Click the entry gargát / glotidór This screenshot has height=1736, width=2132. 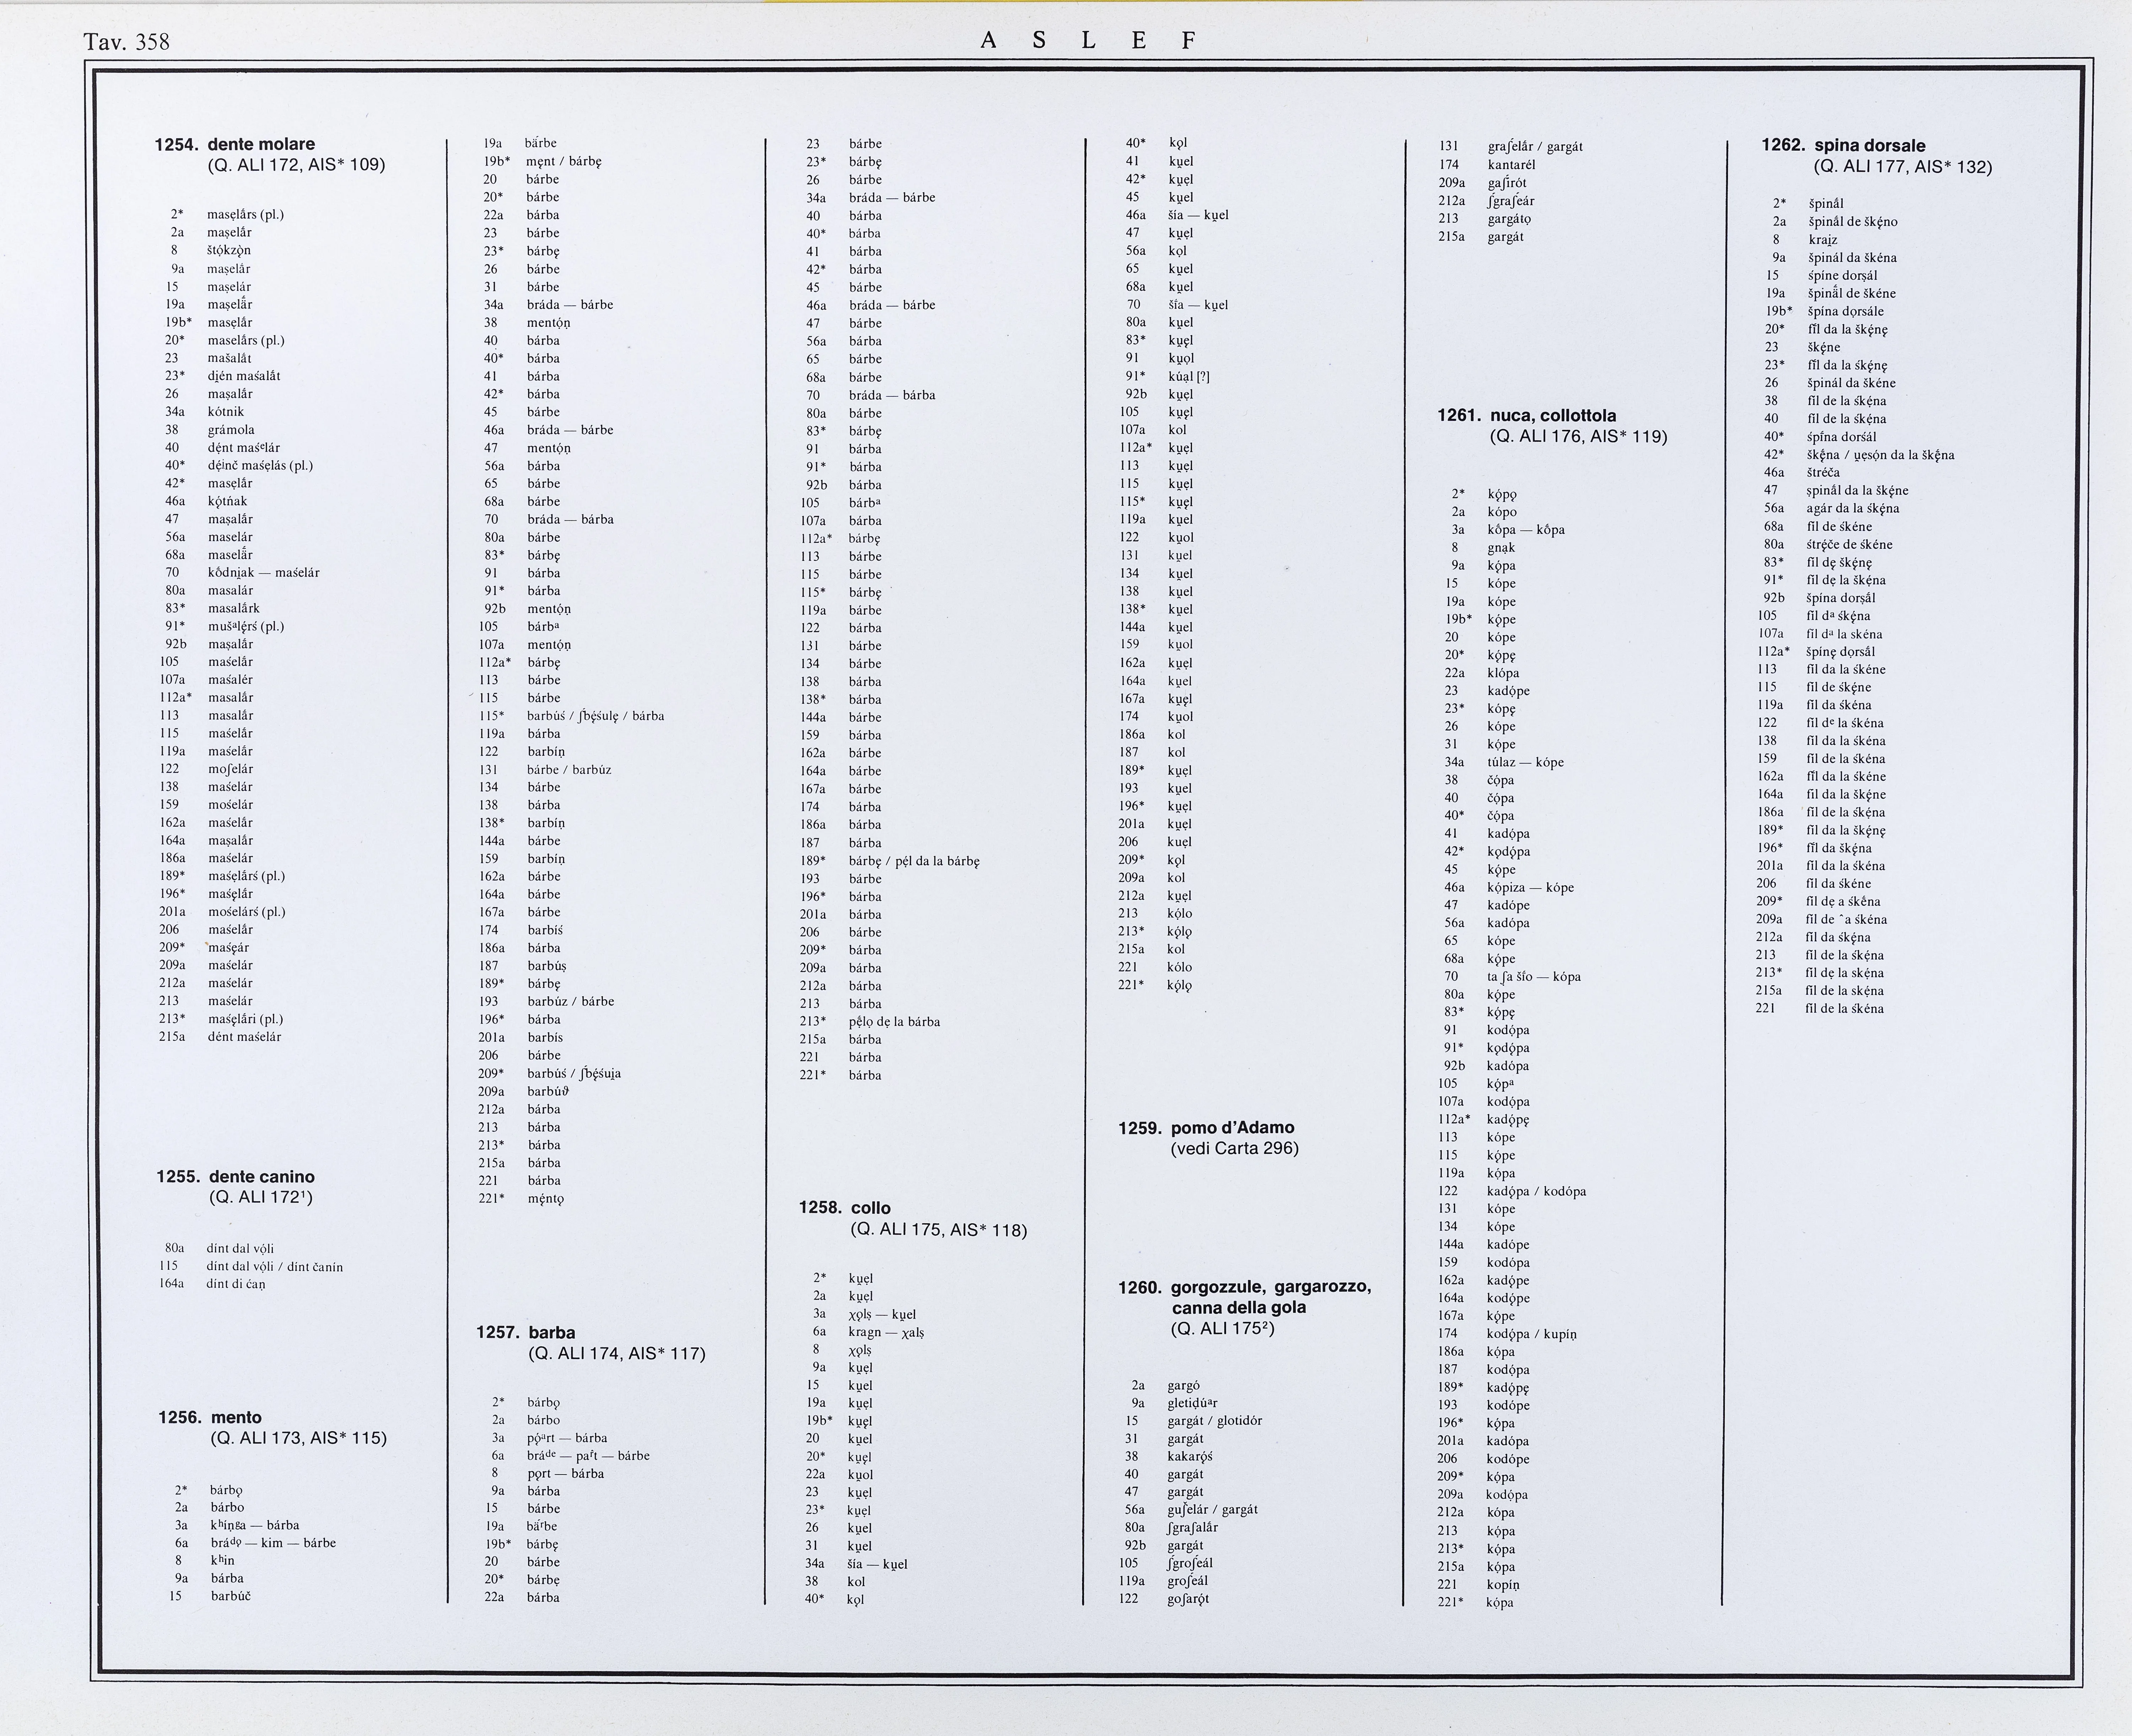[x=1214, y=1420]
